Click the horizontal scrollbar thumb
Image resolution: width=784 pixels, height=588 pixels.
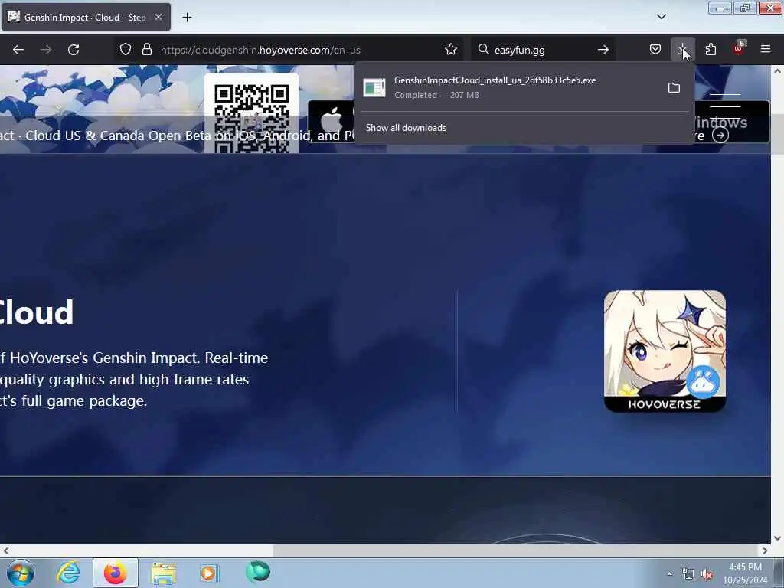(514, 550)
